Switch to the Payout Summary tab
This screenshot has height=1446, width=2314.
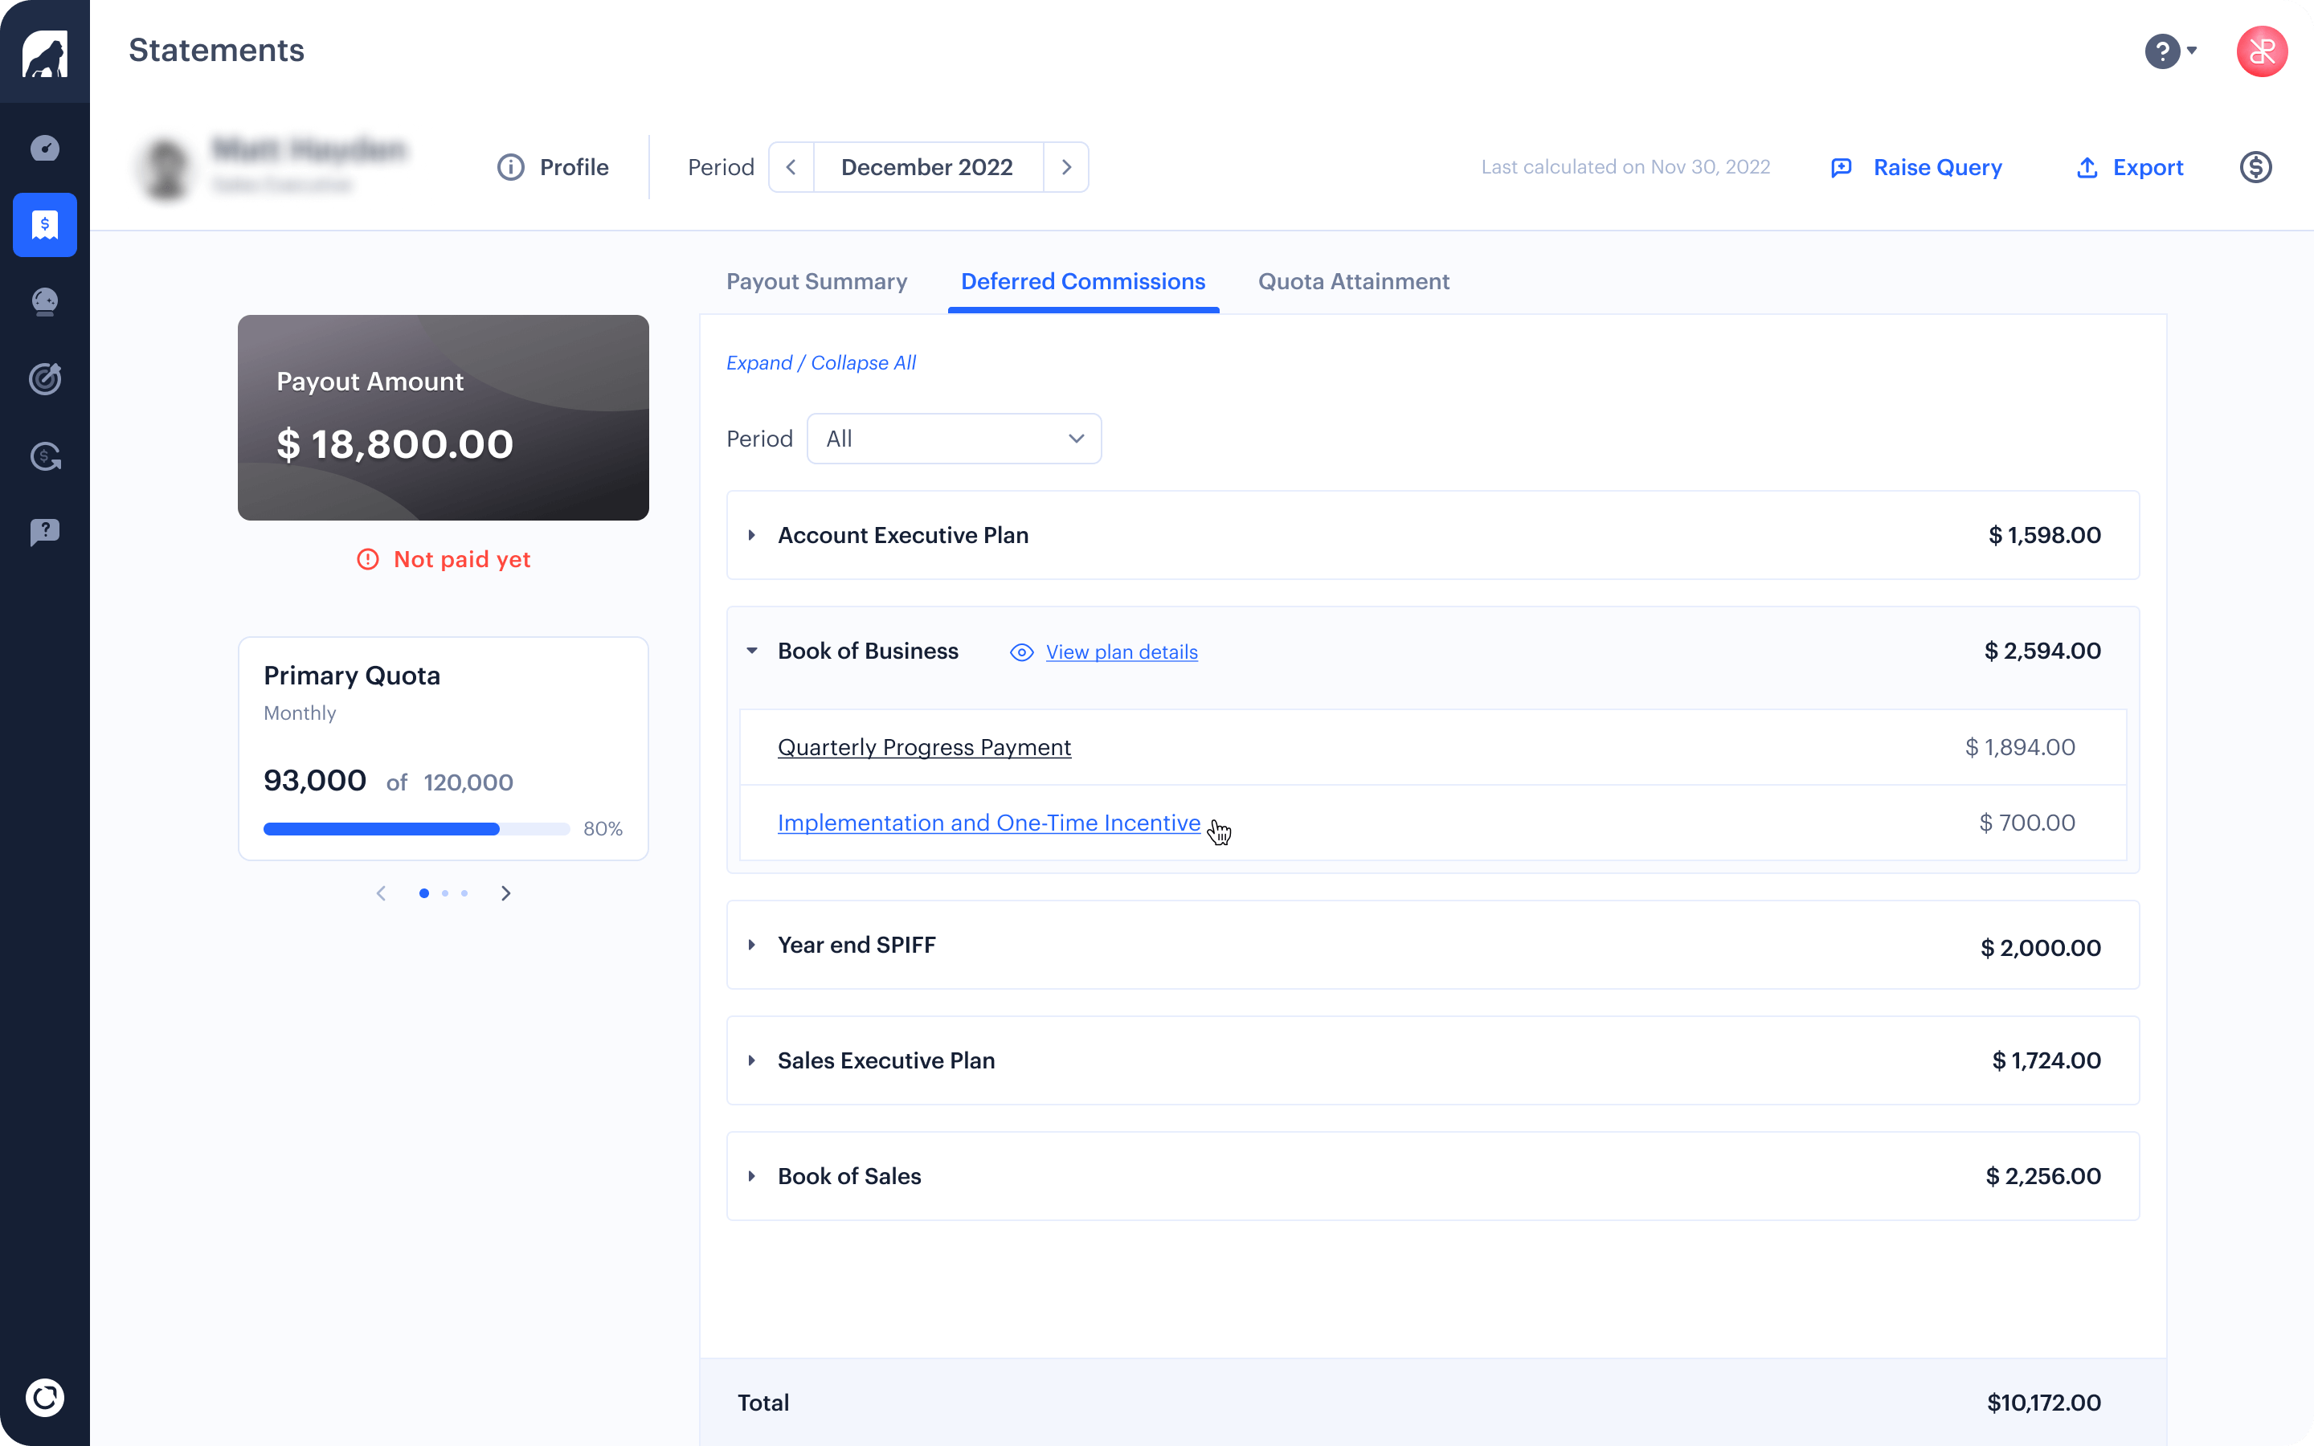coord(816,281)
